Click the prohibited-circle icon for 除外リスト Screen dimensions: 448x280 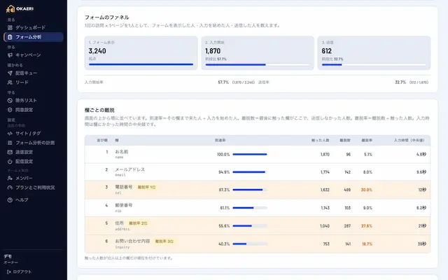(x=10, y=101)
